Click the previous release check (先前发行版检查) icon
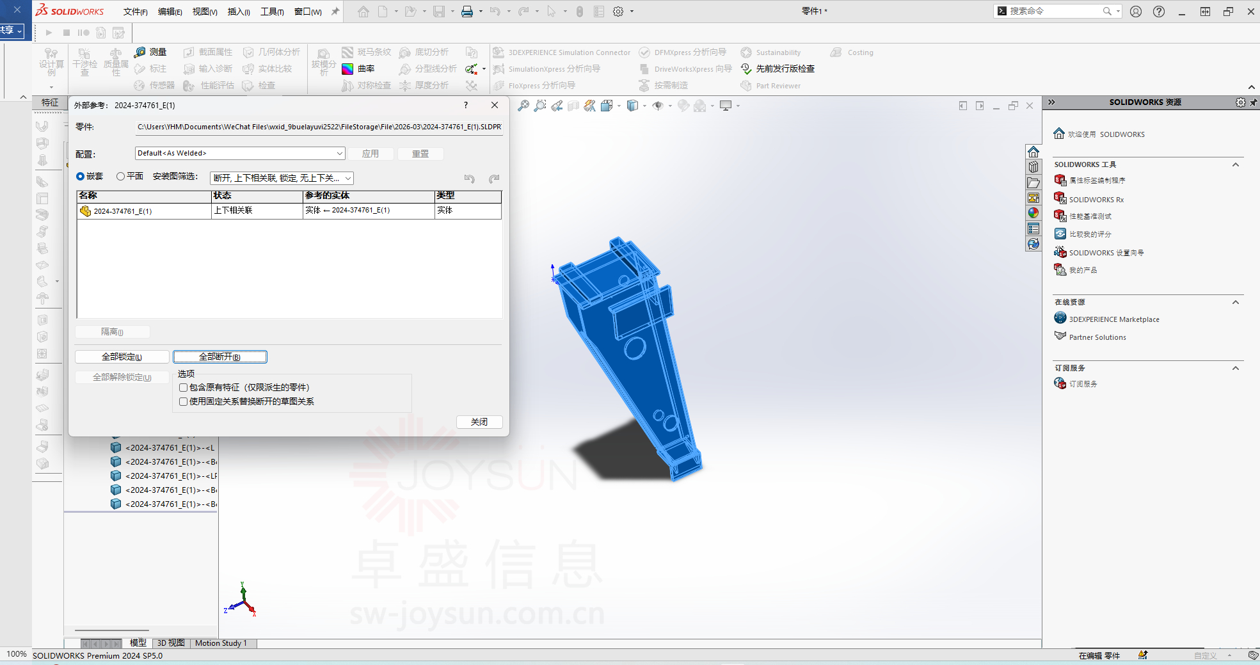This screenshot has height=665, width=1260. [x=746, y=69]
